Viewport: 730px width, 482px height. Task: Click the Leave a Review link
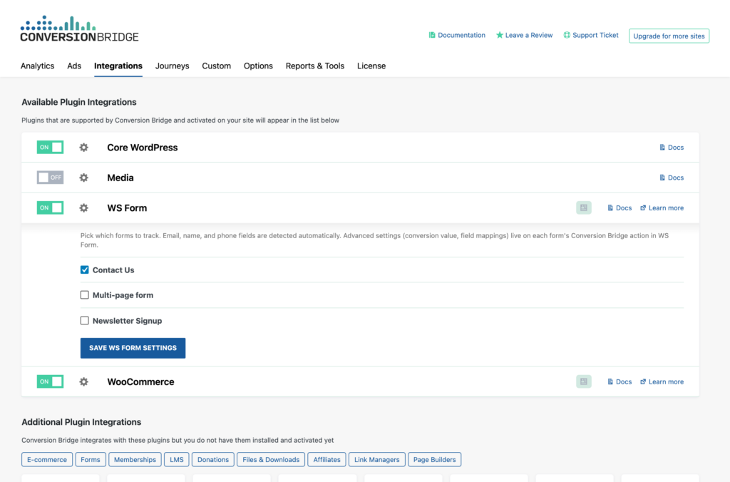click(x=524, y=35)
